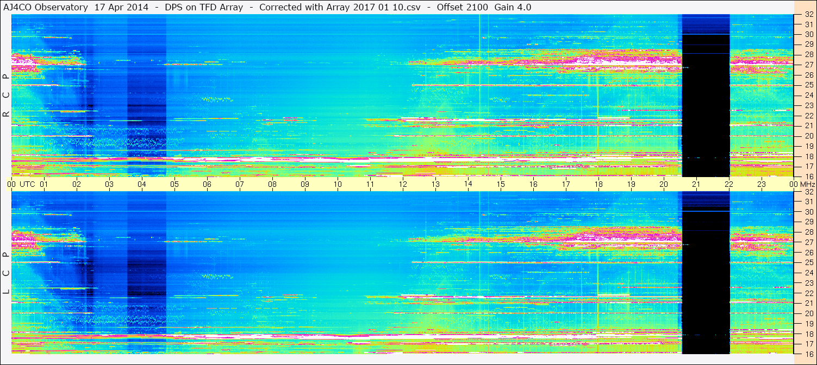This screenshot has height=365, width=817.
Task: Pick '25' MHz on LCP frequency scale
Action: pos(808,263)
